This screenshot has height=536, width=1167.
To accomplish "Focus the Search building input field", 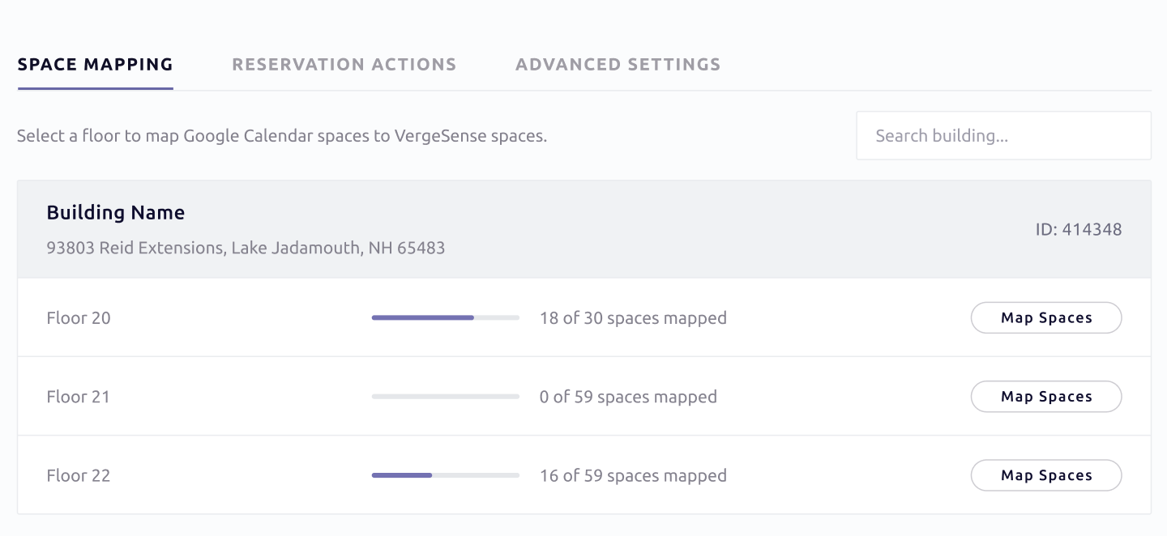I will 1003,136.
